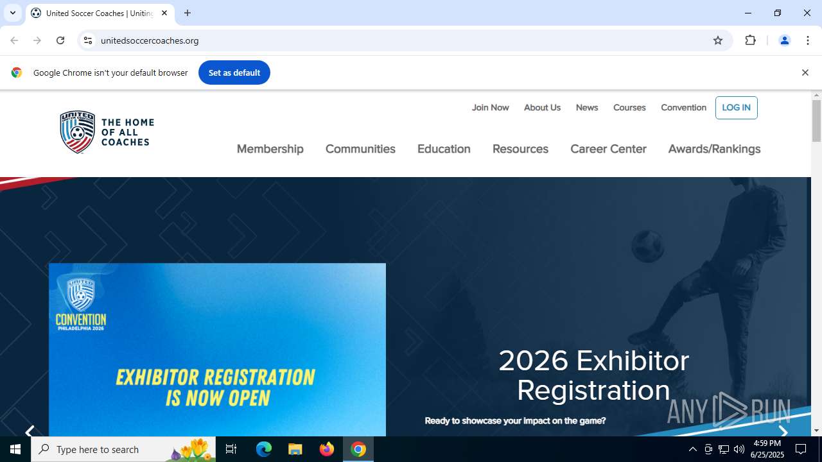The image size is (822, 462).
Task: Open the Join Now link
Action: (490, 107)
